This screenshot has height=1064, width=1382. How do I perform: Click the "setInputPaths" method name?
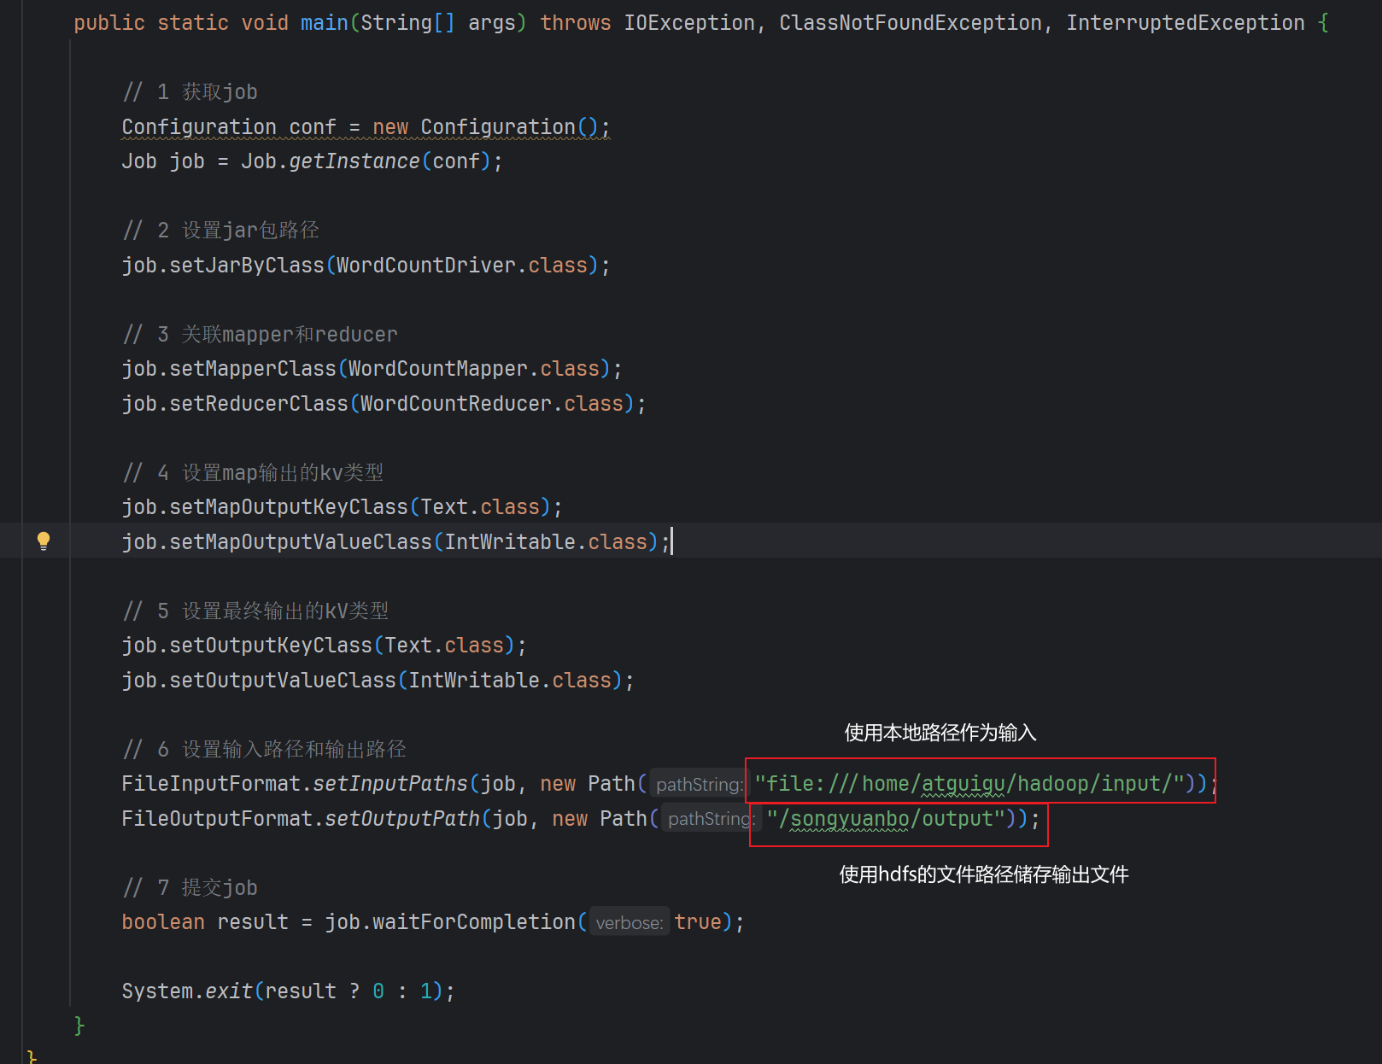[x=390, y=784]
